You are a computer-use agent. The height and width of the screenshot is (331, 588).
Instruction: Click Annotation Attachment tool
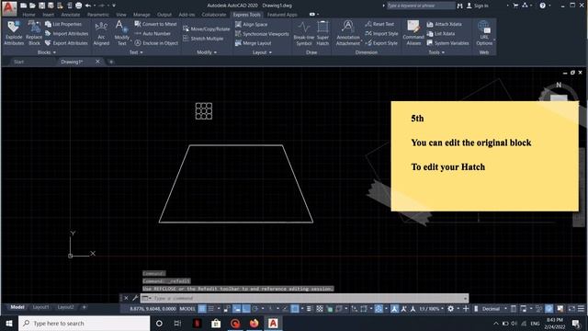coord(347,33)
